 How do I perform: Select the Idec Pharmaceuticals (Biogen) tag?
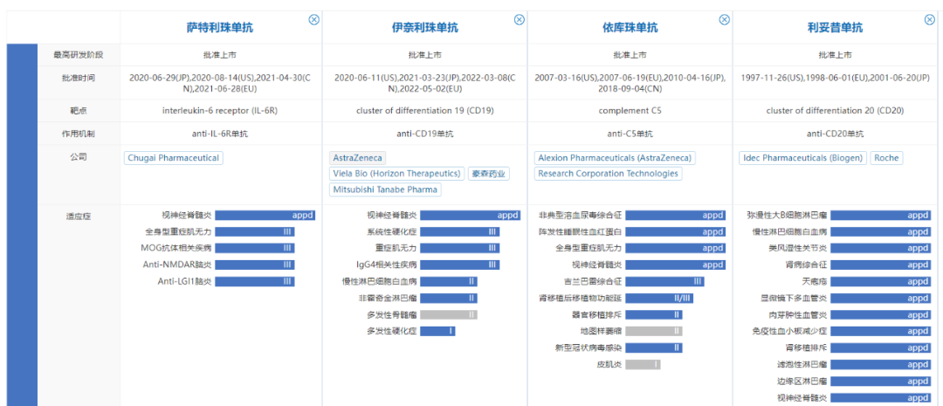point(802,158)
